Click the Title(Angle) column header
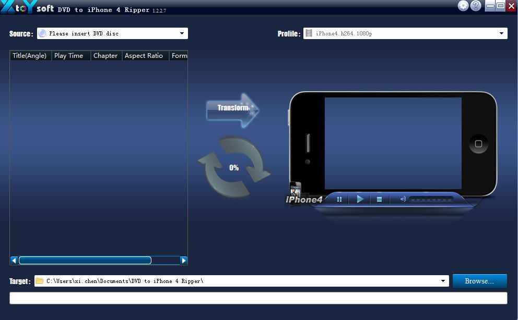Viewport: 518px width, 320px height. point(30,56)
